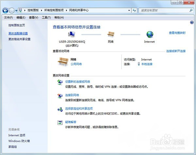This screenshot has height=155, width=196.
Task: Open help via the blue question mark
Action: click(192, 23)
